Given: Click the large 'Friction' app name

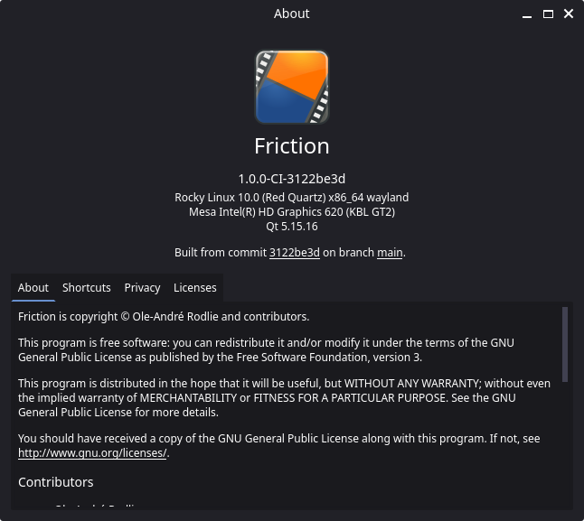Looking at the screenshot, I should click(291, 146).
